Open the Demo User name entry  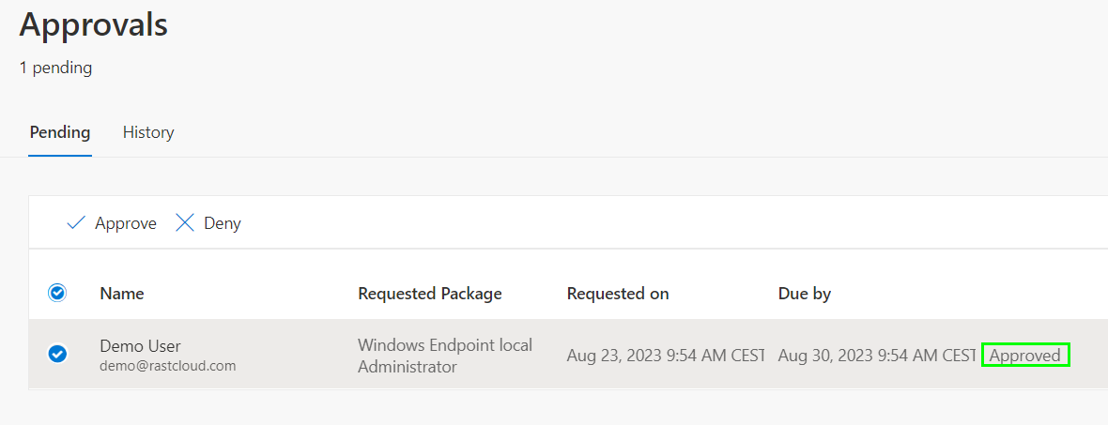click(140, 346)
